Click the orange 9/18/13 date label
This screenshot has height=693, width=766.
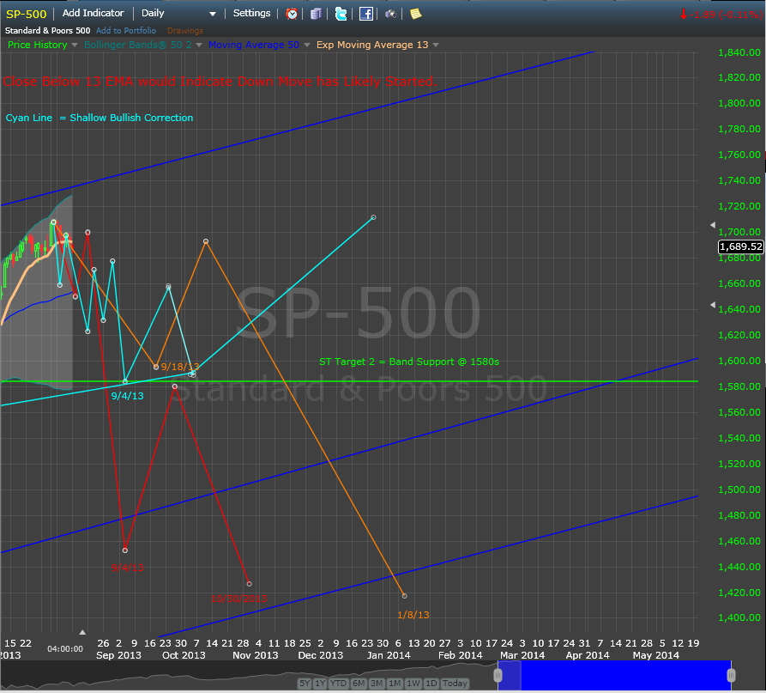pyautogui.click(x=180, y=367)
